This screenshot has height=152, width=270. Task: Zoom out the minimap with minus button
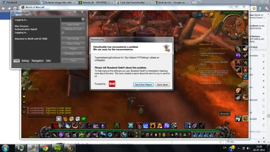coord(241,36)
